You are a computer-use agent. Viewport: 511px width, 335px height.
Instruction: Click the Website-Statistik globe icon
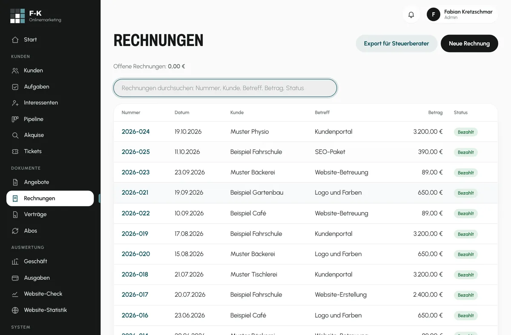(x=15, y=310)
